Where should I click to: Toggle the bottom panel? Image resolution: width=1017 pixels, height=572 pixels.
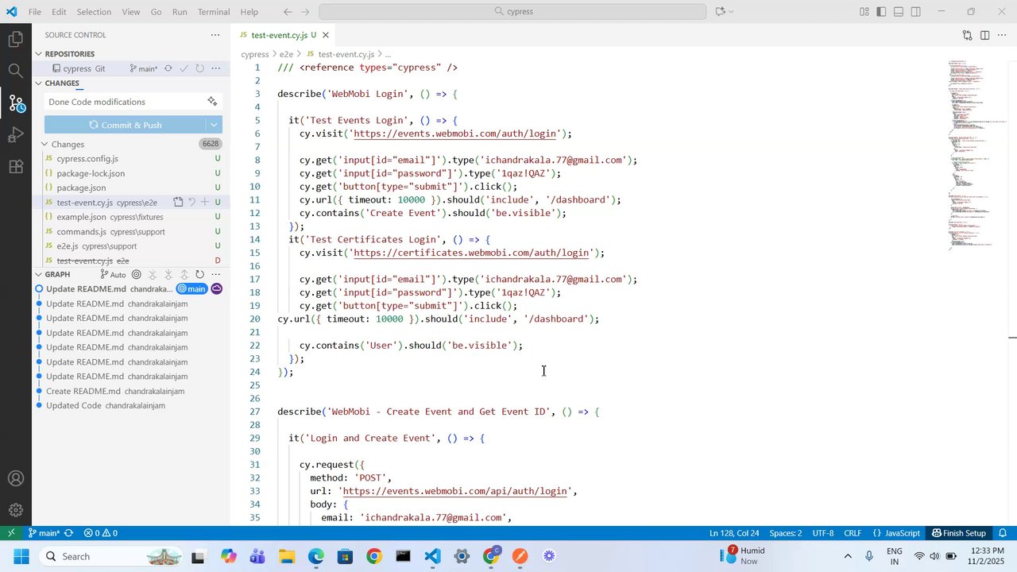pos(899,12)
